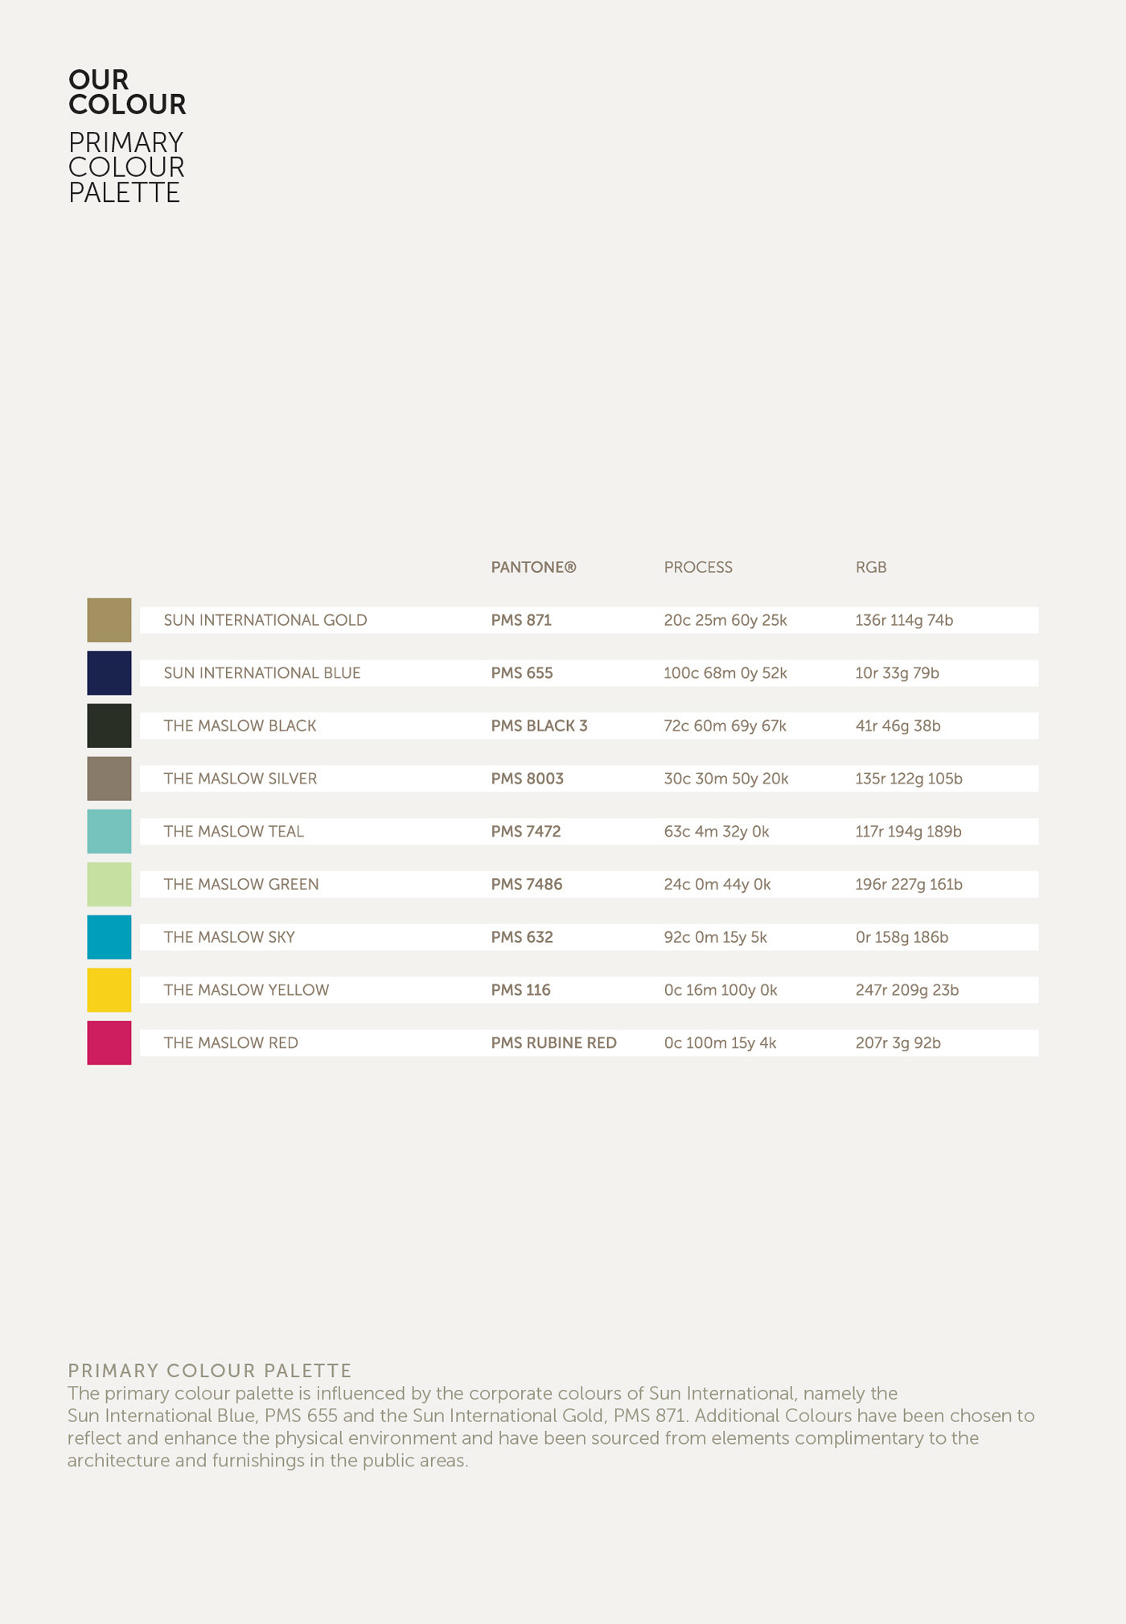Click the Sun International Gold colour swatch
Viewport: 1126px width, 1624px height.
click(x=109, y=620)
